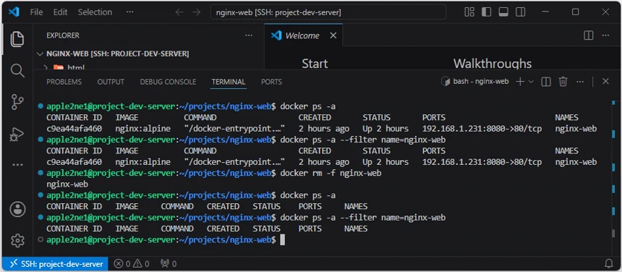This screenshot has height=272, width=622.
Task: Switch to the PROBLEMS tab
Action: (64, 82)
